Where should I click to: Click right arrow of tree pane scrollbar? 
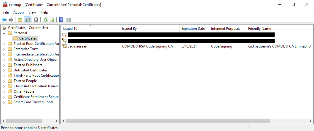click(x=56, y=121)
